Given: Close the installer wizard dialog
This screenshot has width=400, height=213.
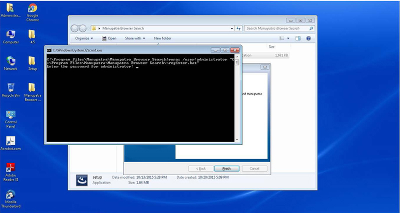Looking at the screenshot, I should tap(265, 67).
